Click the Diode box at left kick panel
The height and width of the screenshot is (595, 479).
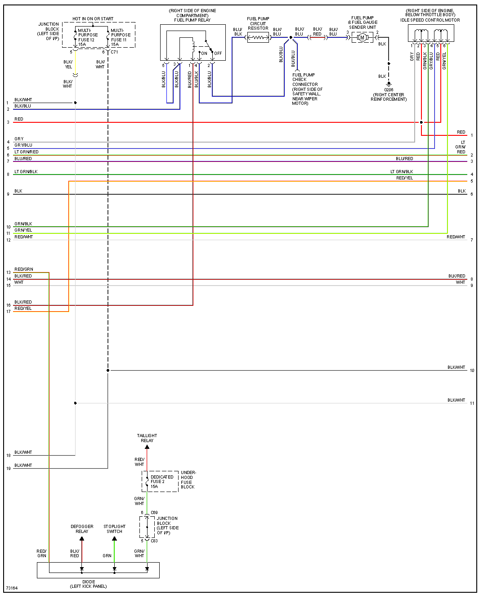[x=98, y=570]
